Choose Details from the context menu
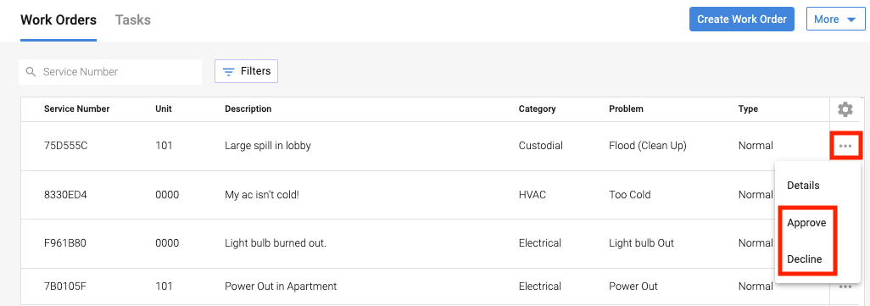870x306 pixels. tap(803, 186)
